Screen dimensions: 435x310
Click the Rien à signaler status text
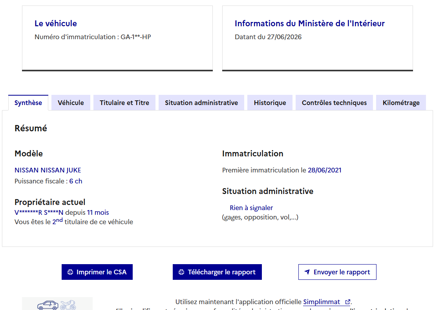(251, 208)
